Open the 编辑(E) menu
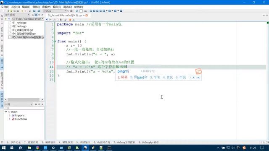The height and width of the screenshot is (151, 269). pos(26,7)
